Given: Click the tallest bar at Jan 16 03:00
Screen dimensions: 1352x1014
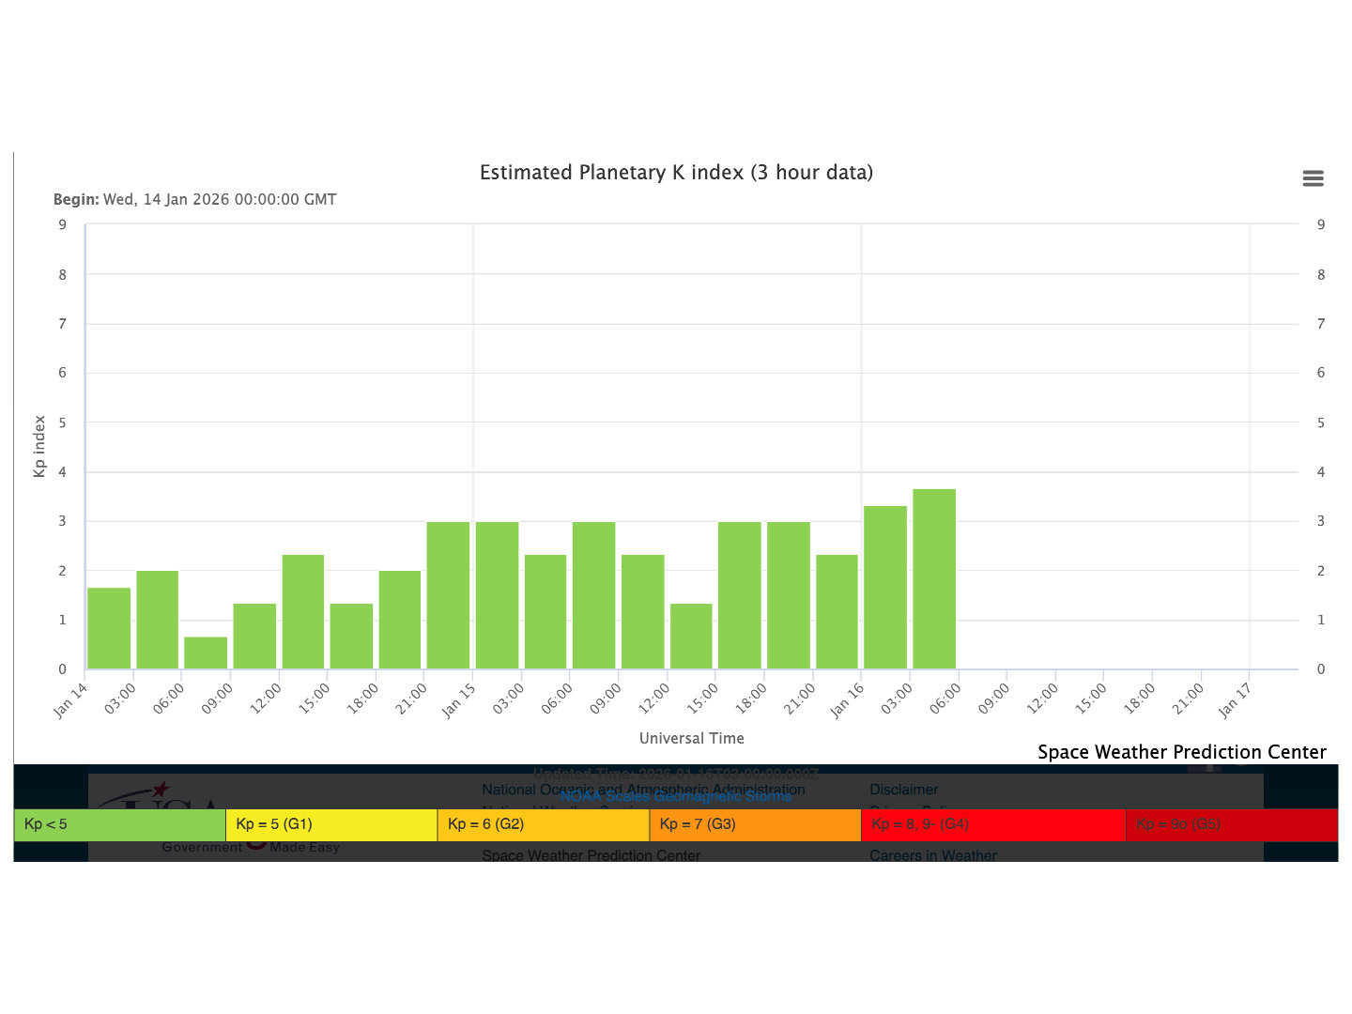Looking at the screenshot, I should pyautogui.click(x=934, y=578).
